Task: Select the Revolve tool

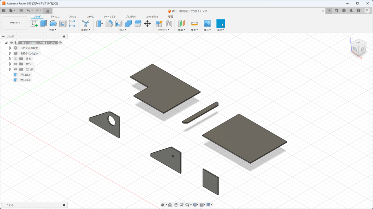Action: click(x=53, y=24)
